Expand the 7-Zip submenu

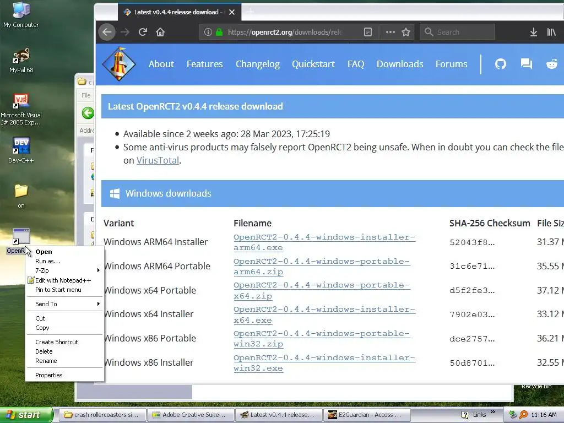pos(65,270)
